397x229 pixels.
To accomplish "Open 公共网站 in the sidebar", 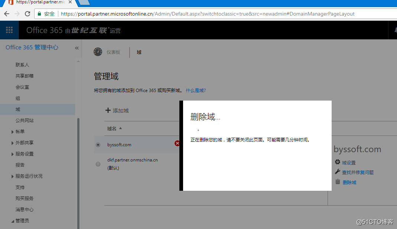I will click(25, 121).
